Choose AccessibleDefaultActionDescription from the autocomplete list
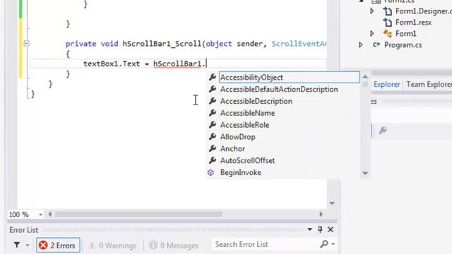 coord(279,90)
